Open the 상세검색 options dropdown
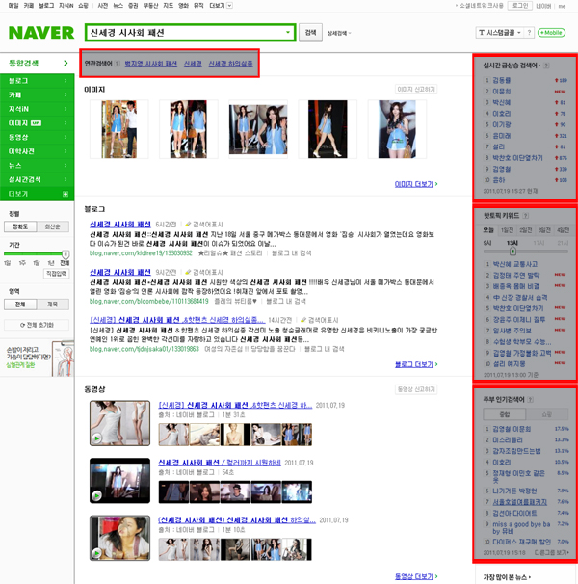Screen dimensions: 578x584 coord(338,33)
